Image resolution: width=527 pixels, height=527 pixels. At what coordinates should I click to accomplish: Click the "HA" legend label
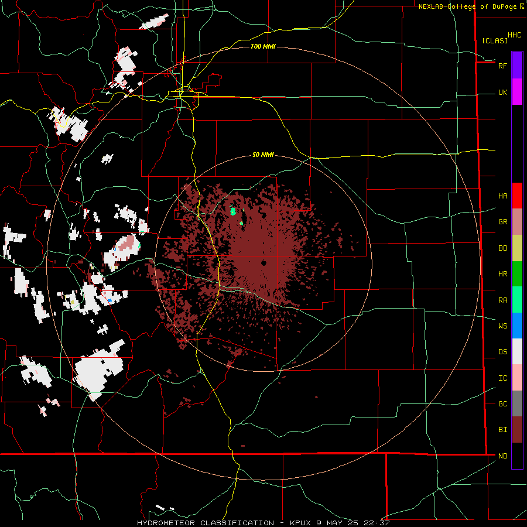[x=502, y=196]
